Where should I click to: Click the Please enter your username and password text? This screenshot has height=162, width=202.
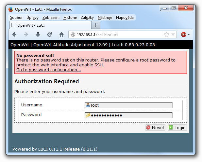[59, 91]
